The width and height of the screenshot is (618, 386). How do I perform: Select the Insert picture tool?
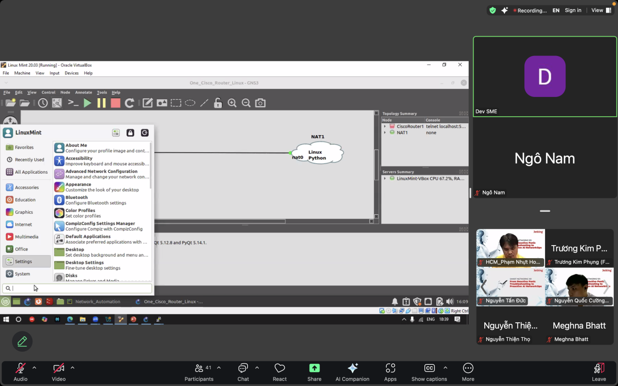pos(162,103)
